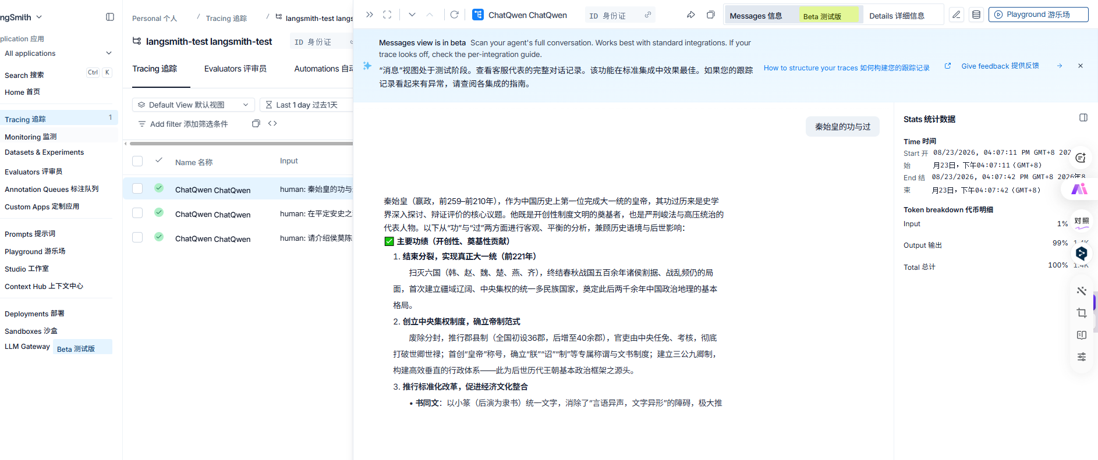Screen dimensions: 1098x460
Task: Add trace to dataset icon
Action: (976, 15)
